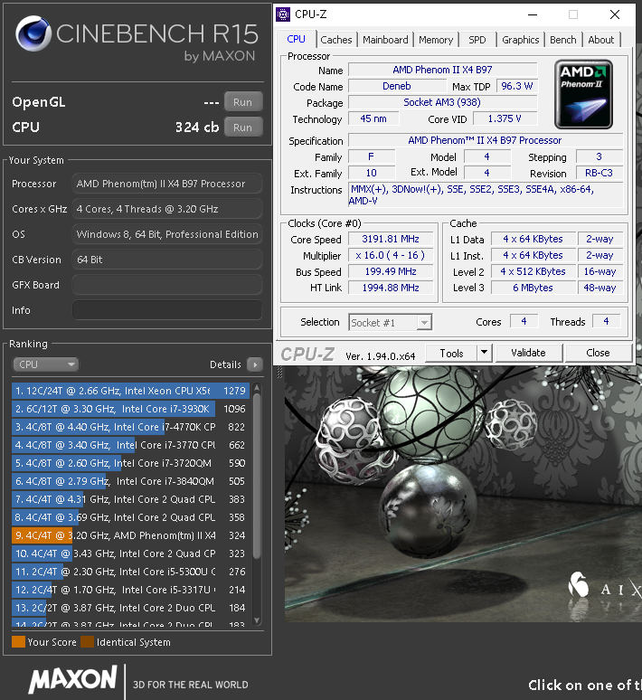Click the Multiplier x 16.0 value

click(x=391, y=255)
